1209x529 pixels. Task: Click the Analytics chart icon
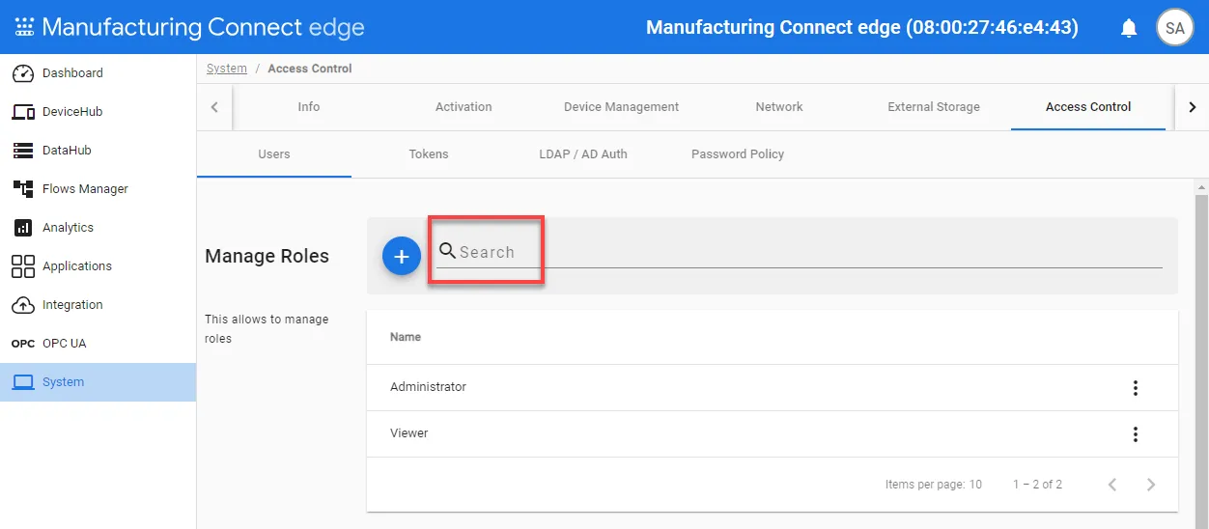pos(23,228)
